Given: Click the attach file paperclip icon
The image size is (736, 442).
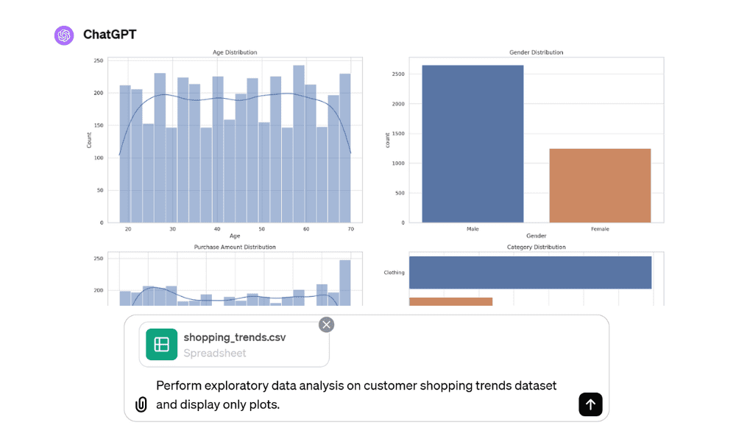Looking at the screenshot, I should (x=141, y=404).
